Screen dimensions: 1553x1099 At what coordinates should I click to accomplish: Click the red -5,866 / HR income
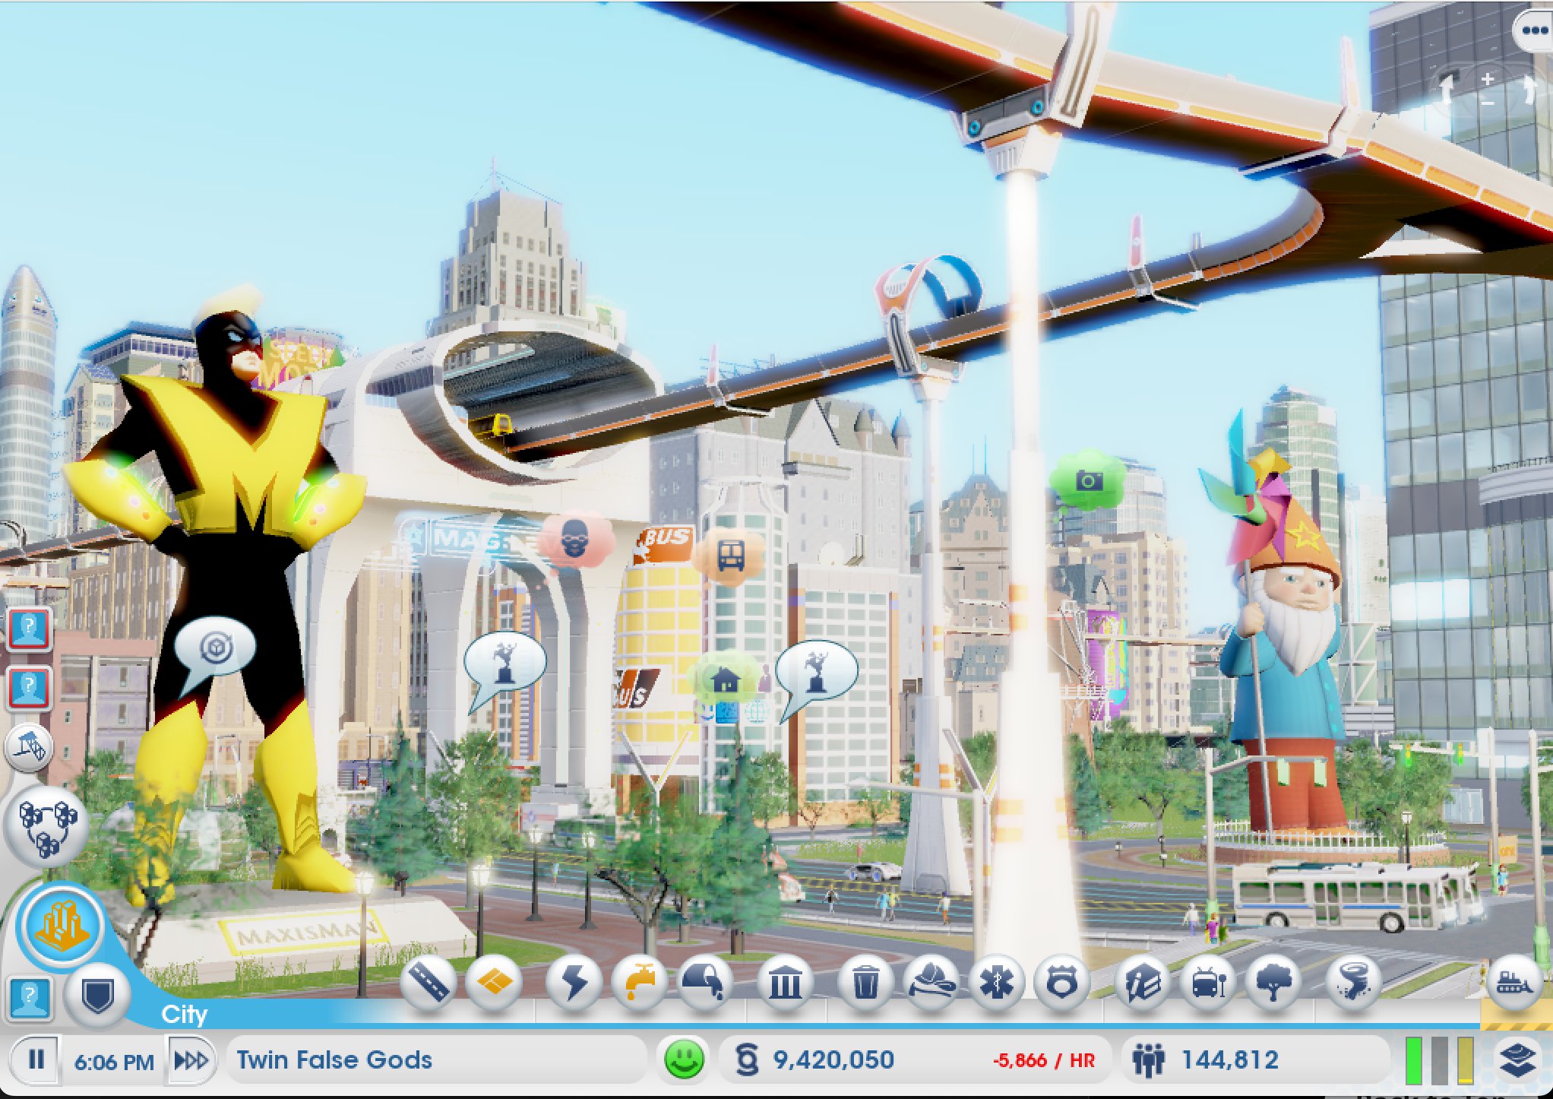point(1044,1060)
